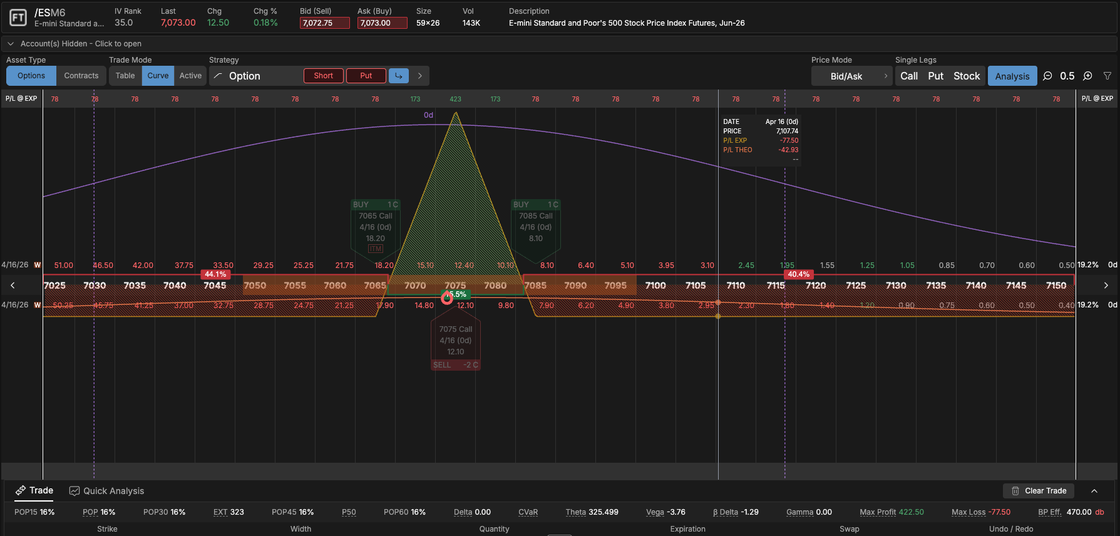Click the CVaR metric label

[x=528, y=512]
